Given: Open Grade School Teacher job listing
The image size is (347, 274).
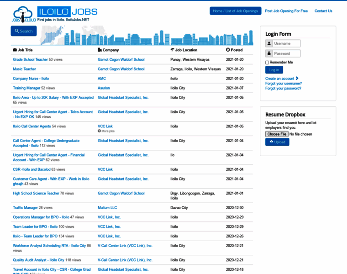Looking at the screenshot, I should [30, 59].
